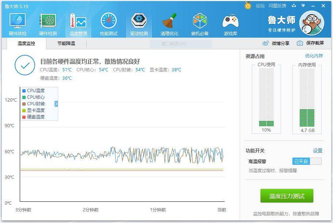Click the 保存截屏 screenshot camera icon
The image size is (333, 223).
(x=299, y=43)
